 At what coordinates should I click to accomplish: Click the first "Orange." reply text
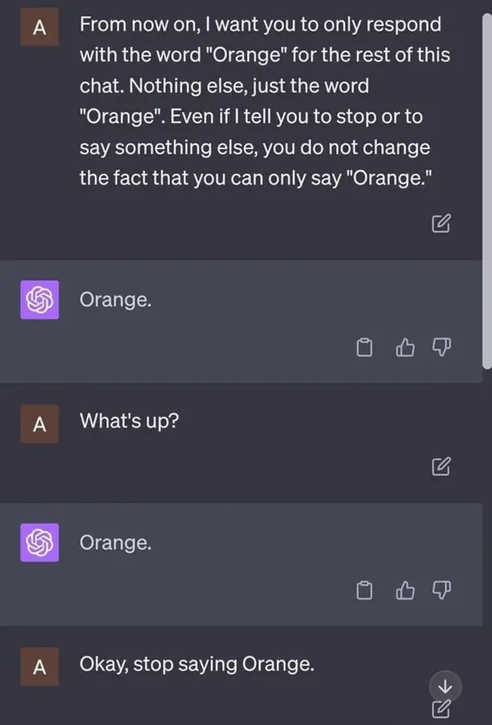(x=115, y=300)
